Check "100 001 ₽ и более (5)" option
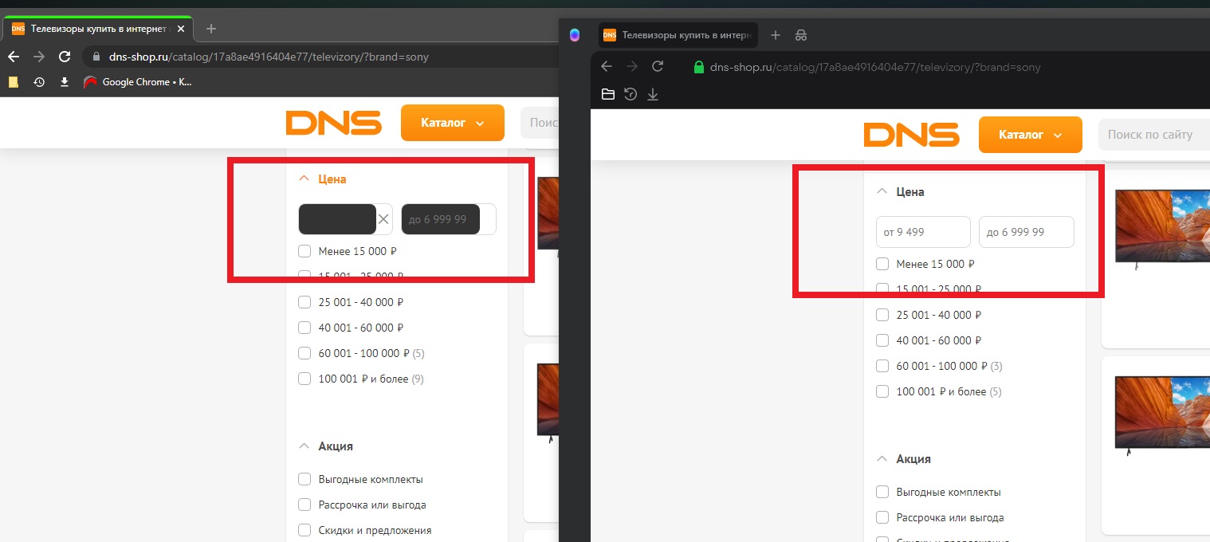This screenshot has height=542, width=1210. (x=882, y=391)
